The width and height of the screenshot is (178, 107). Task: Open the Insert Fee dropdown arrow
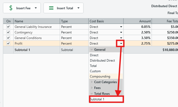click(36, 8)
